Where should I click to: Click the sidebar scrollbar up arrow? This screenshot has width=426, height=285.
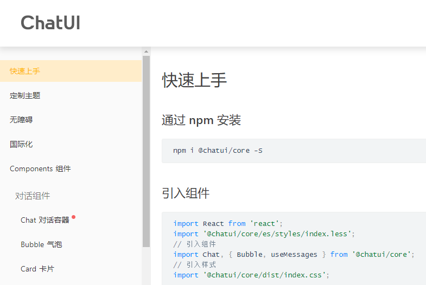pos(146,51)
